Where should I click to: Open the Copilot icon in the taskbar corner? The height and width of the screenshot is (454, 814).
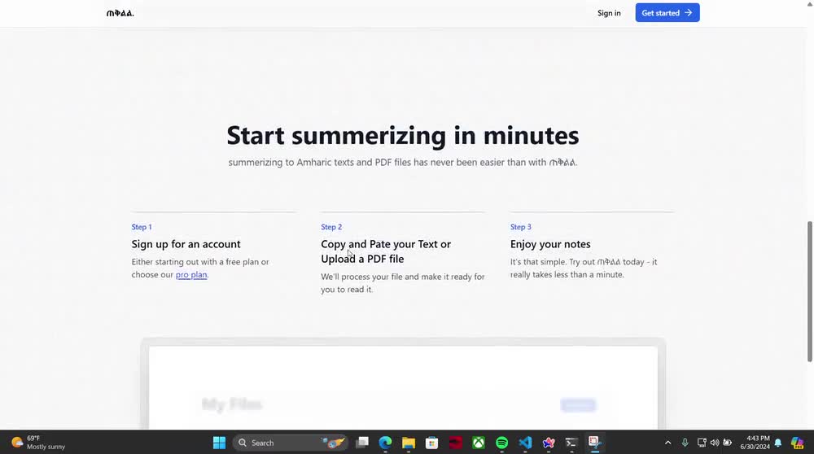(x=798, y=443)
